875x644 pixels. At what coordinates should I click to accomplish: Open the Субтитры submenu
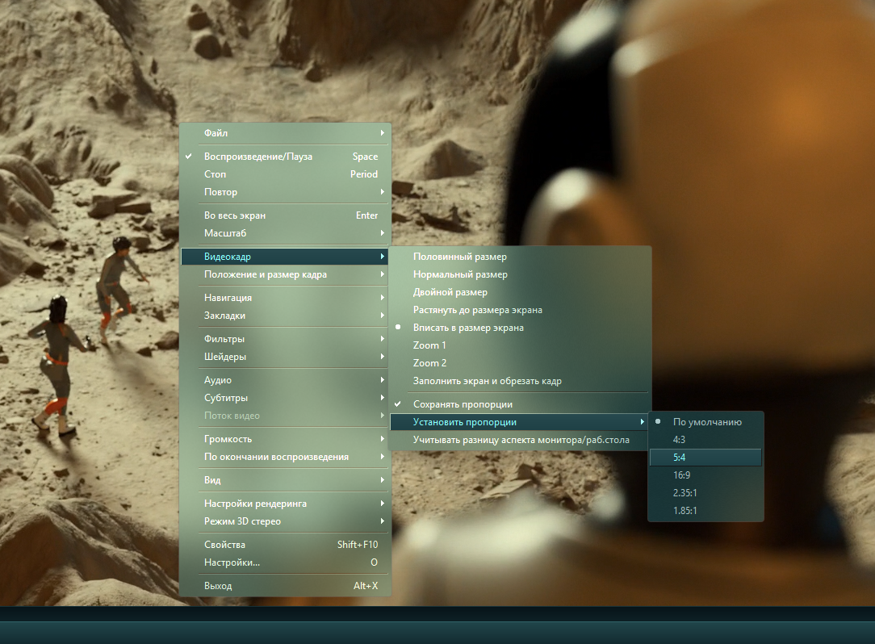pos(285,399)
